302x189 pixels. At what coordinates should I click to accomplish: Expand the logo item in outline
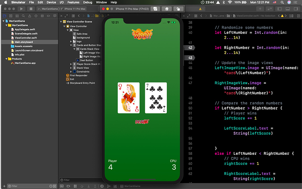pos(71,41)
